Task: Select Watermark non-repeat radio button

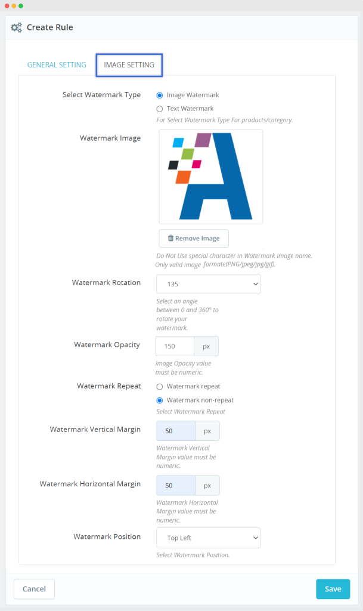Action: 159,400
